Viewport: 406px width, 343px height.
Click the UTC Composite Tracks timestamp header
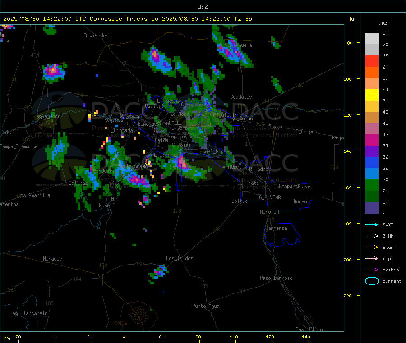(128, 19)
